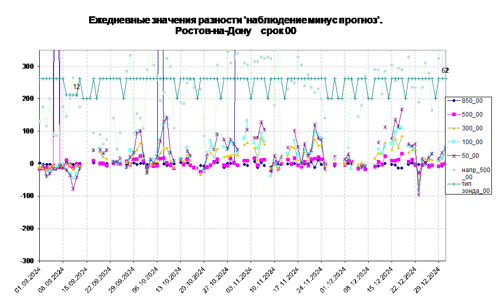The image size is (497, 305).
Task: Click the напр_500_00 legend marker
Action: pyautogui.click(x=454, y=170)
